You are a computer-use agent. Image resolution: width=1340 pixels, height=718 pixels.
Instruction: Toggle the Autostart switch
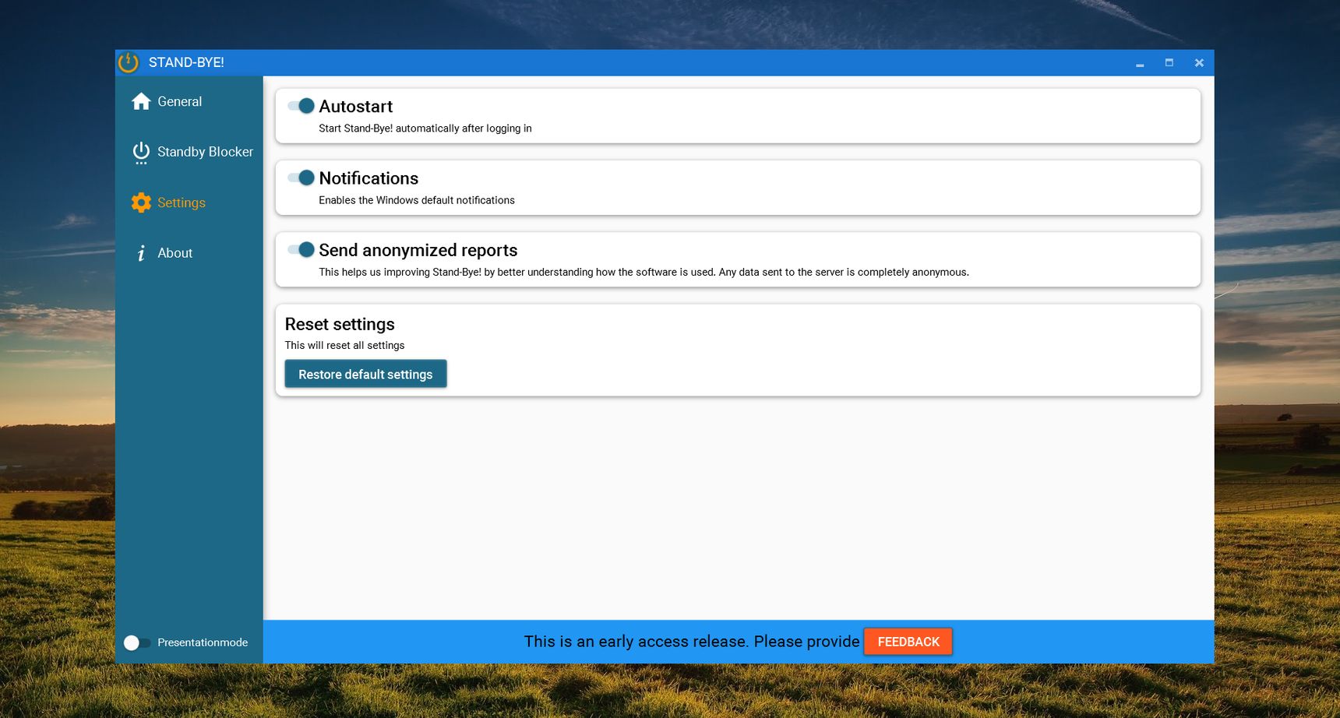click(301, 106)
